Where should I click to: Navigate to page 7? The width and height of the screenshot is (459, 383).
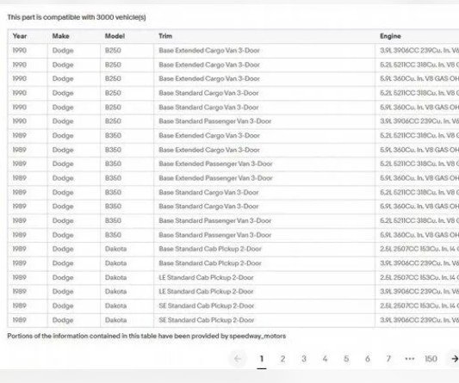(388, 359)
